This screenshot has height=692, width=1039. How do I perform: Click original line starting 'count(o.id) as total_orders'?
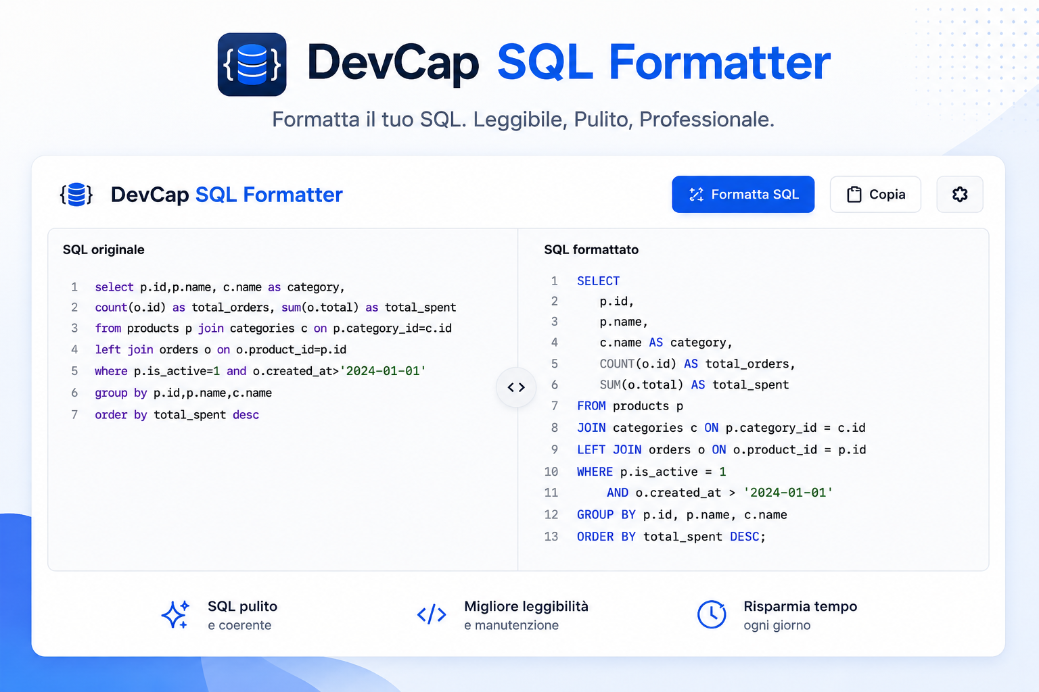point(275,307)
